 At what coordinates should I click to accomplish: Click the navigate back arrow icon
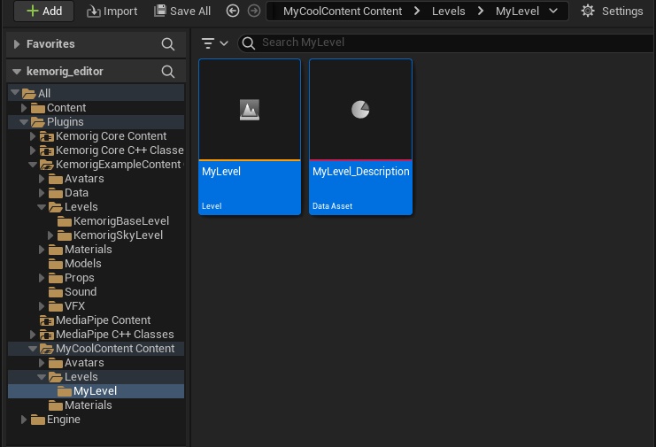click(233, 12)
